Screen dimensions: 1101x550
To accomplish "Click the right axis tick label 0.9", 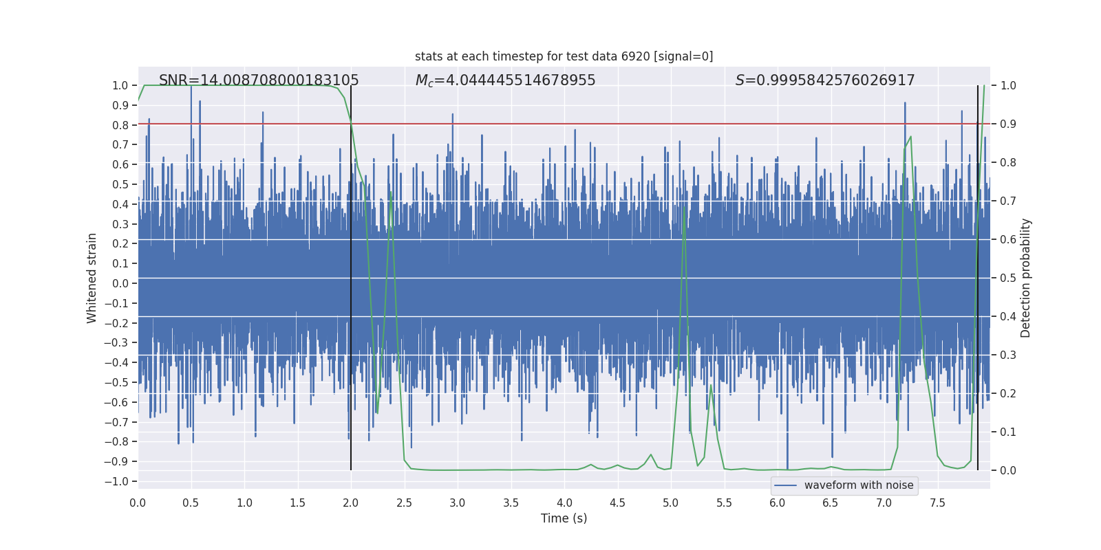I will pyautogui.click(x=1008, y=124).
